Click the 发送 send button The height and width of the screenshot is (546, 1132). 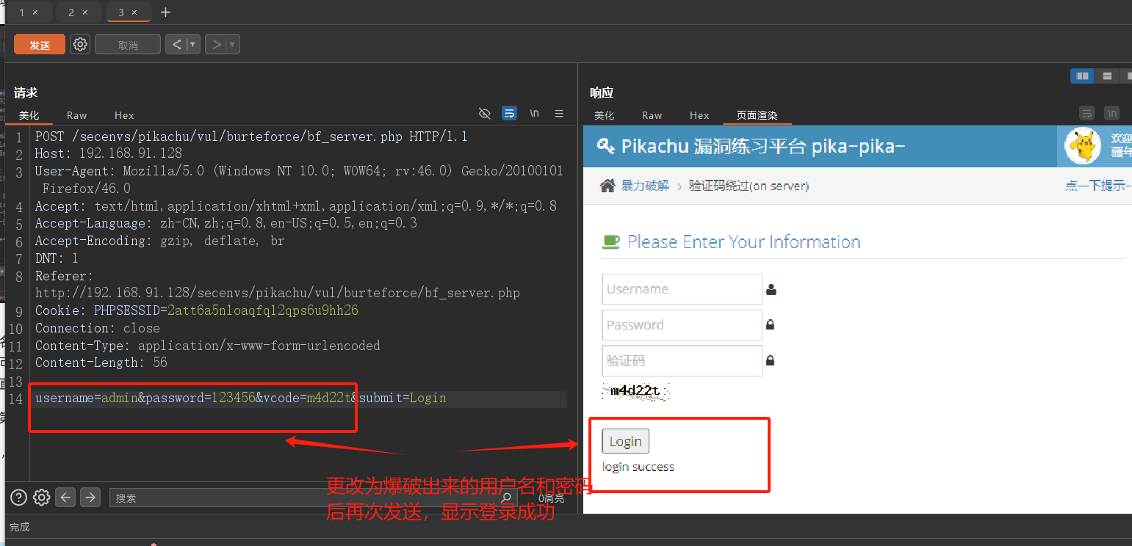[x=40, y=45]
